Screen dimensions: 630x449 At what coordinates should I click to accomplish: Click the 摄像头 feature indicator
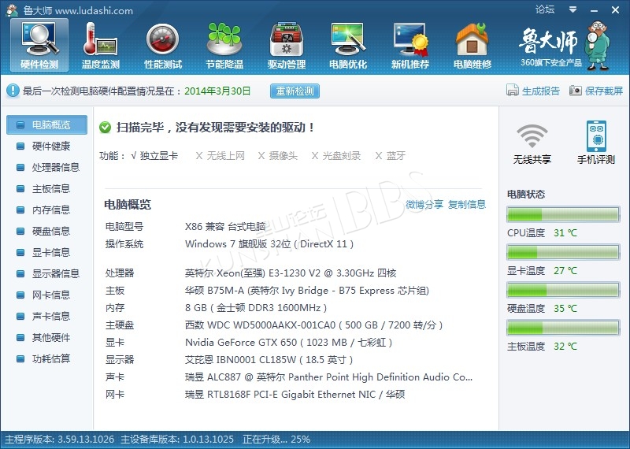point(278,155)
